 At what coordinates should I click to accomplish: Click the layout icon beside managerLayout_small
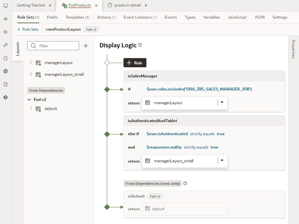(x=38, y=74)
